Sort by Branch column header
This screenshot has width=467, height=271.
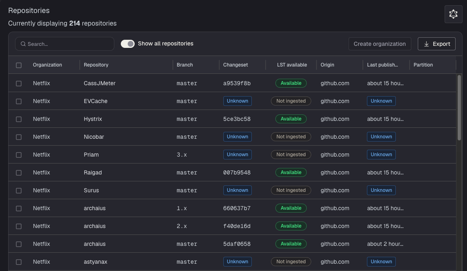(185, 65)
